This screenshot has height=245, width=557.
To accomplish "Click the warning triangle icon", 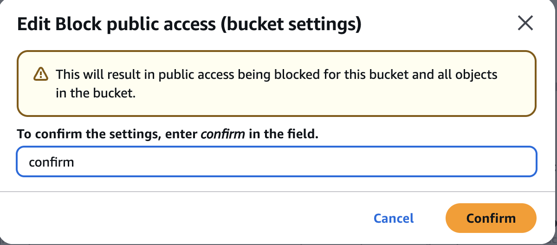I will tap(41, 74).
